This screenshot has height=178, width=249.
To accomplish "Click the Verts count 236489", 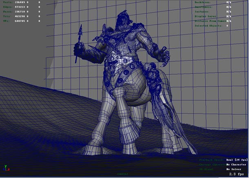I will [x=20, y=2].
